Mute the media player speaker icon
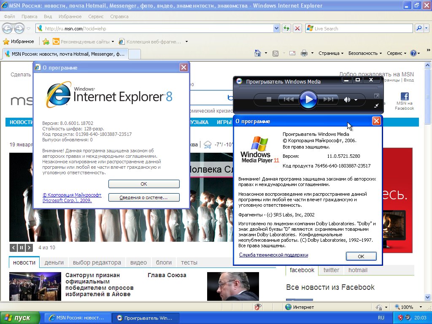Screen dimensions: 432x324 (x=347, y=100)
